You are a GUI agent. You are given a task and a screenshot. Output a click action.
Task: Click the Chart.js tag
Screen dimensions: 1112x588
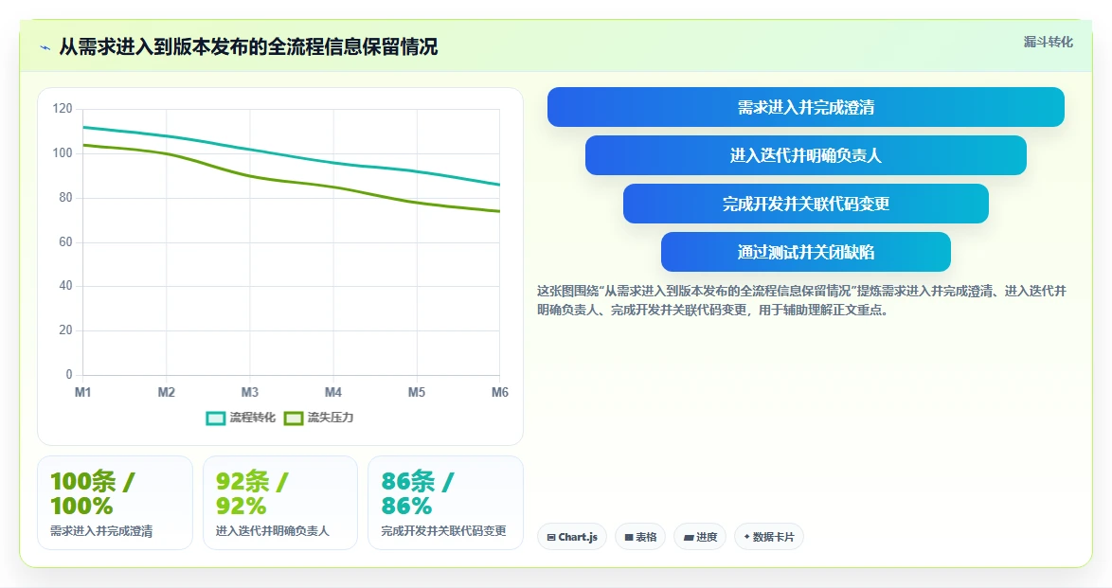(x=572, y=537)
